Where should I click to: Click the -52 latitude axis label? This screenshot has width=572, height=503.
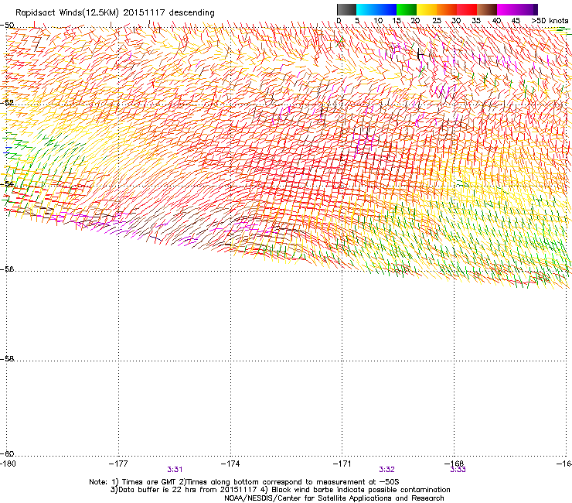point(8,102)
